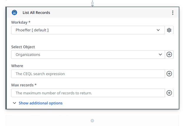
Task: Click the Where field label
Action: pos(17,66)
